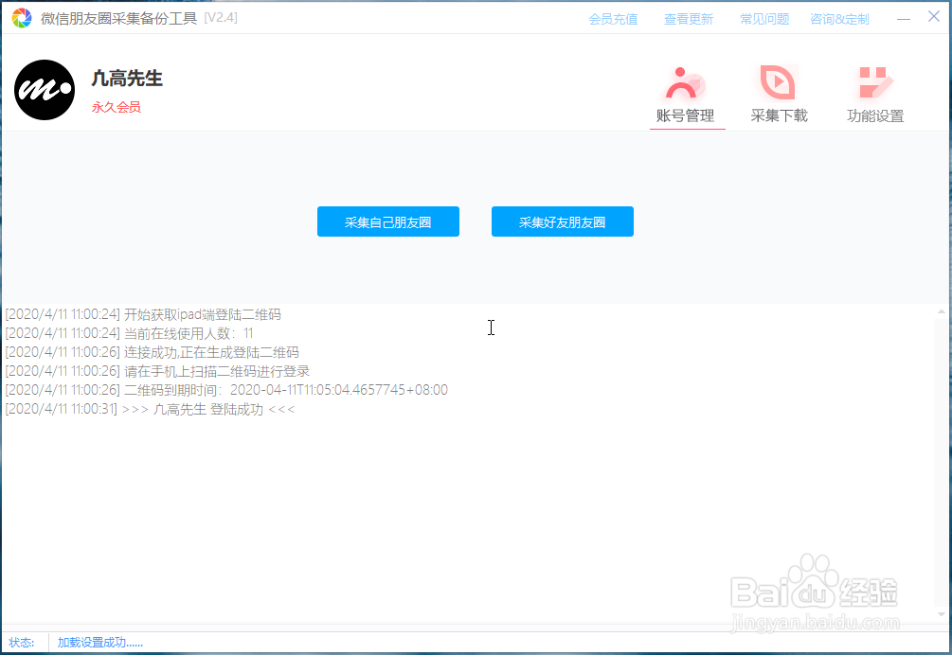The width and height of the screenshot is (952, 655).
Task: Select log line 开始获取ipad端登陆二维码
Action: (x=143, y=314)
